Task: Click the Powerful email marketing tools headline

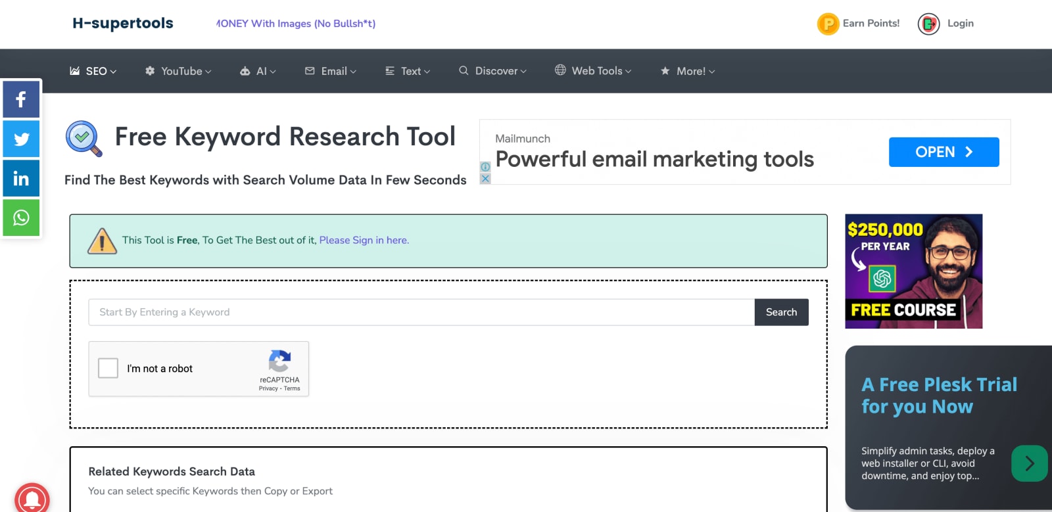Action: click(655, 159)
